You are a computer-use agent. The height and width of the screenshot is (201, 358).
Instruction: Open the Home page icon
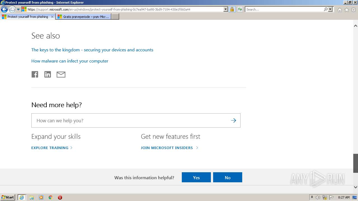(340, 10)
